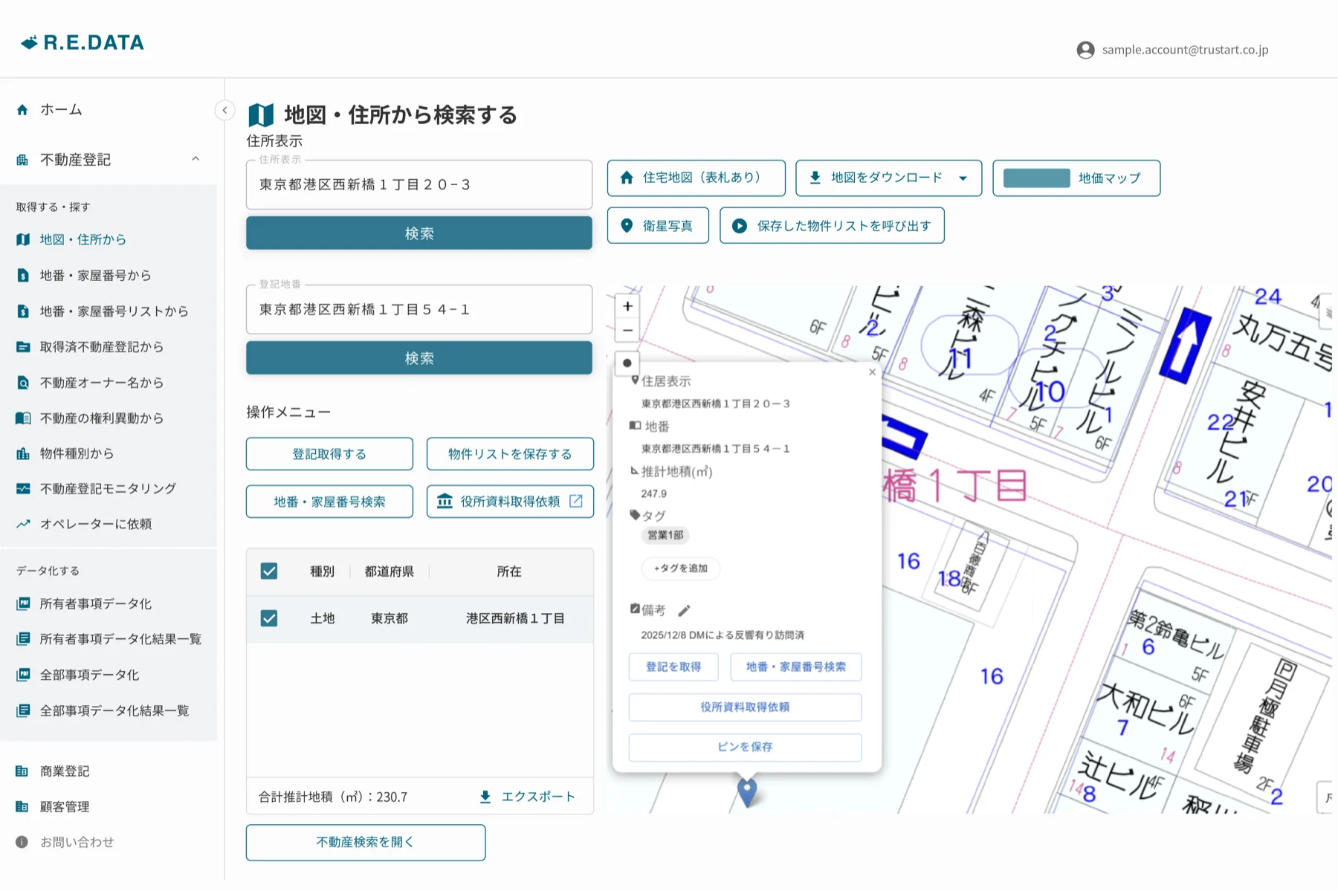Image resolution: width=1338 pixels, height=891 pixels.
Task: Click the search icon beside 不動産オーナー名から
Action: coord(23,383)
